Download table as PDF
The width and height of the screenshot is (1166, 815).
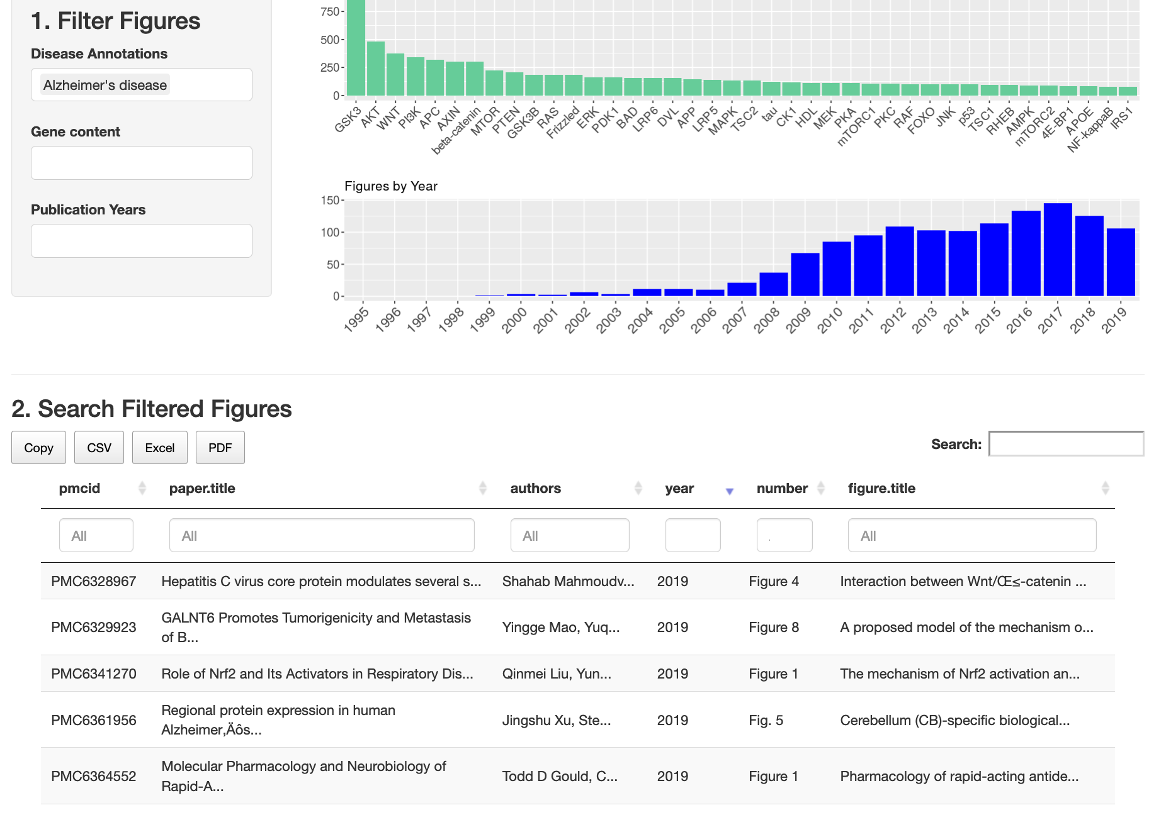220,448
